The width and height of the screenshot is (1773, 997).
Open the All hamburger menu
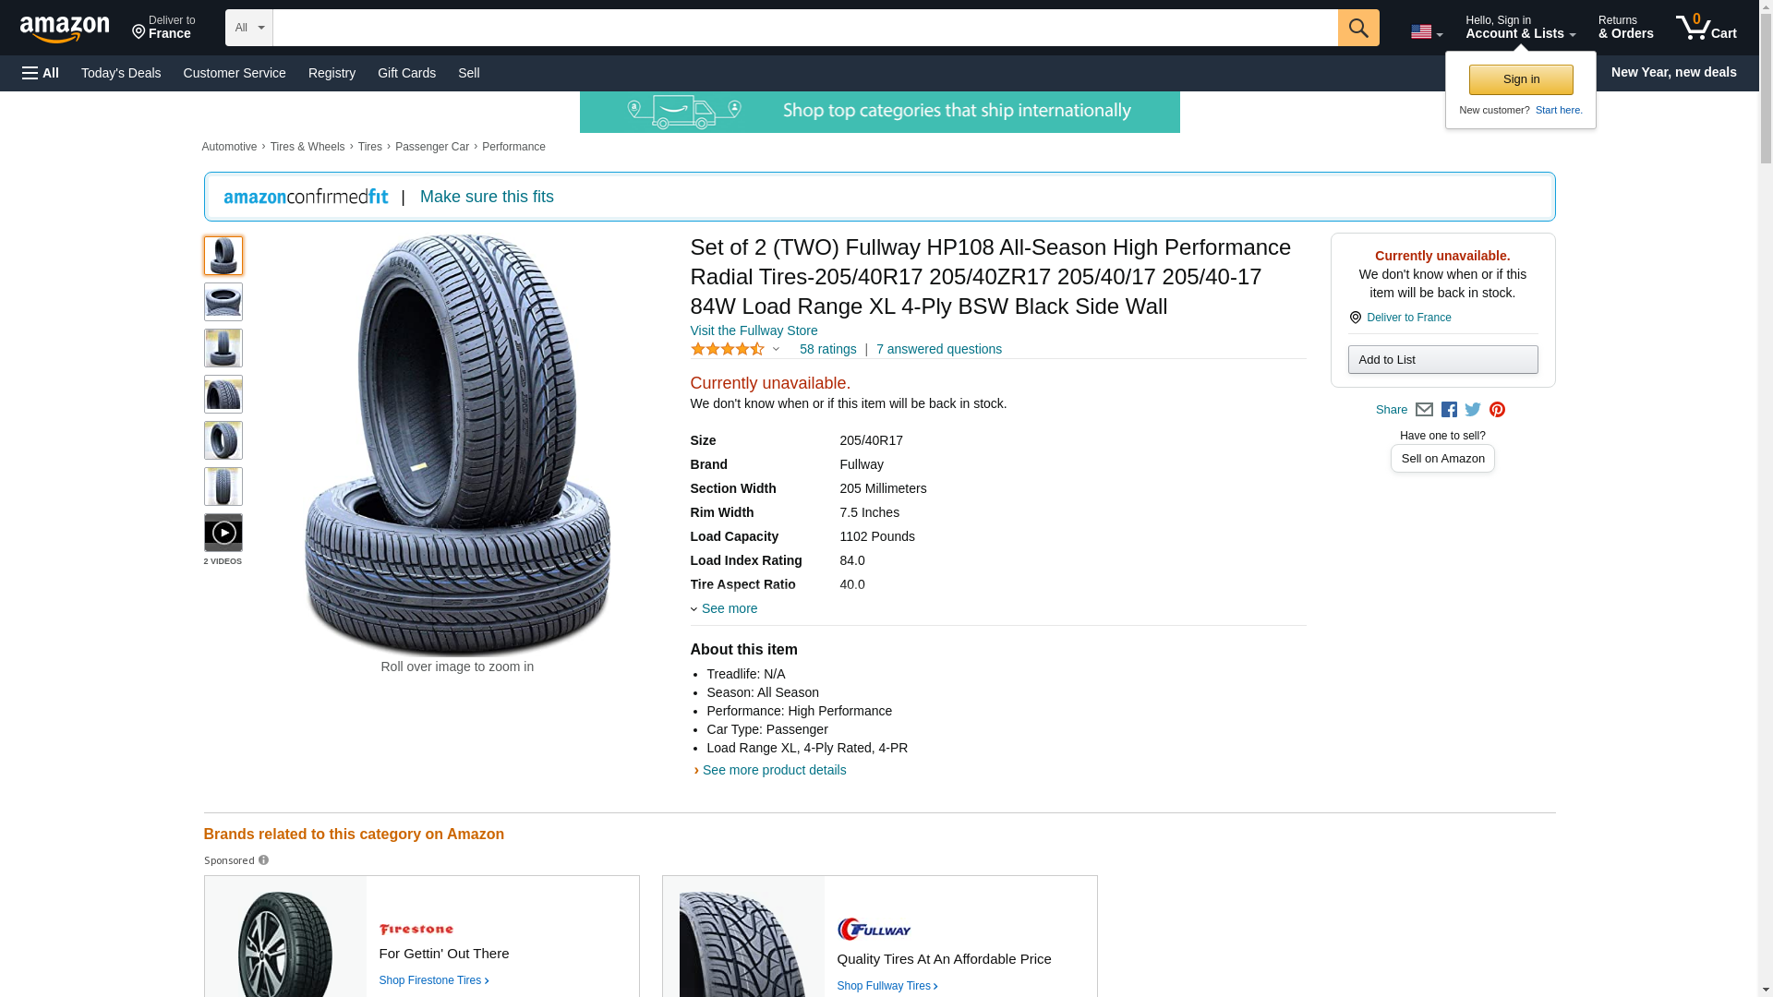[41, 73]
